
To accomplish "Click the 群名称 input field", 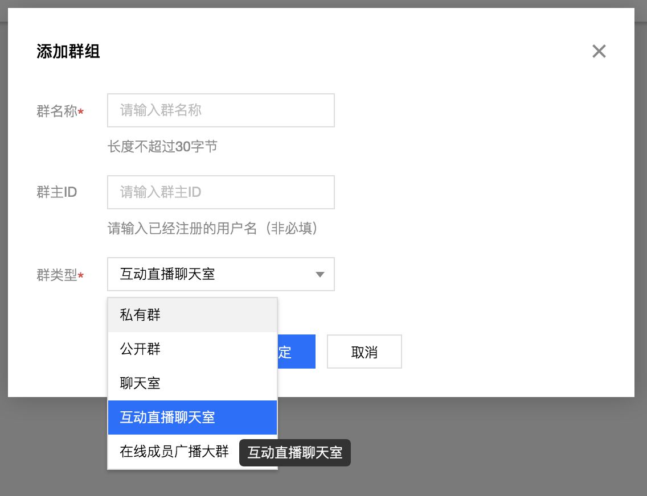I will pos(220,110).
